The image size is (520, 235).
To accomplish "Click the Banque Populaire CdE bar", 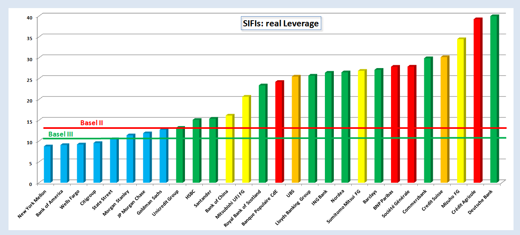I will [279, 132].
